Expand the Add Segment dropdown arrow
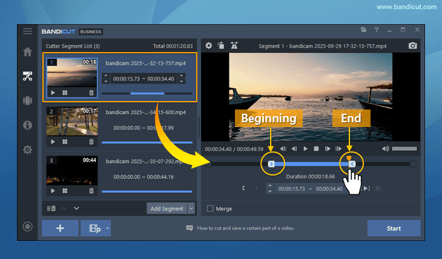Image resolution: width=442 pixels, height=259 pixels. 191,209
